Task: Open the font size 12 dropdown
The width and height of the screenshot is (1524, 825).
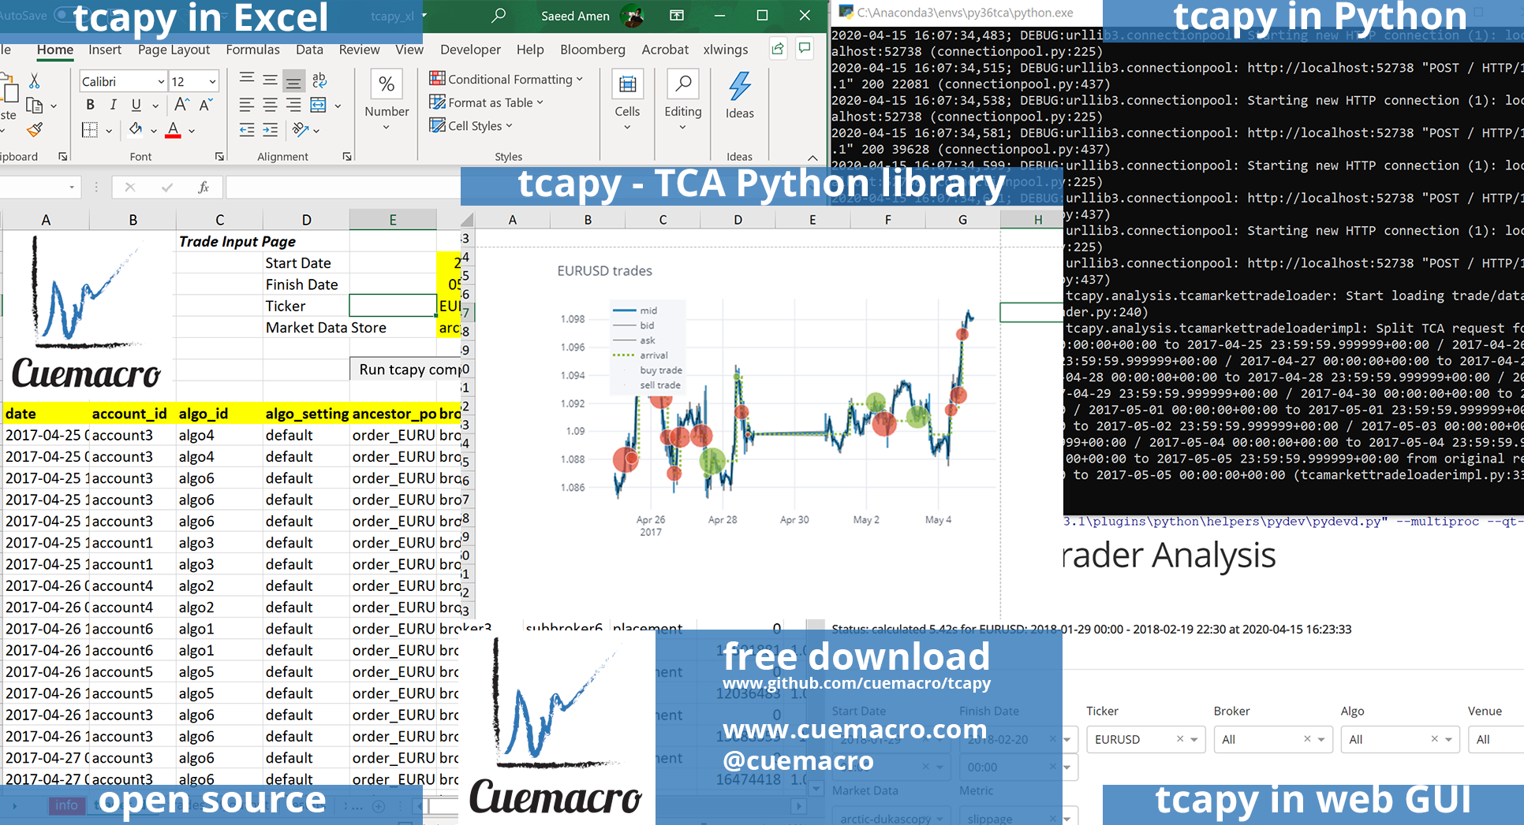Action: point(212,81)
